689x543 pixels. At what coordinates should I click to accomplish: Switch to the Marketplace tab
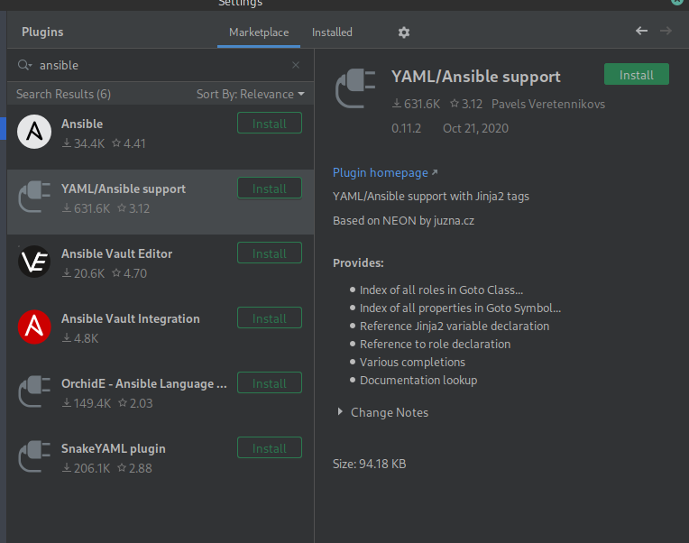click(259, 32)
